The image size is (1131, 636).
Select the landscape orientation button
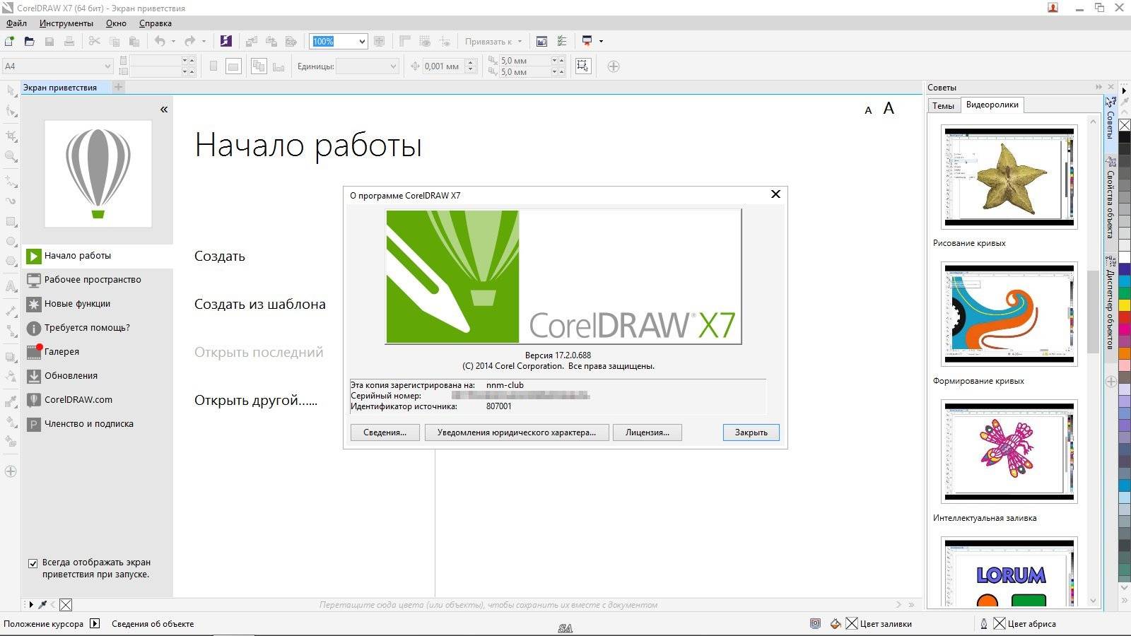[x=233, y=66]
